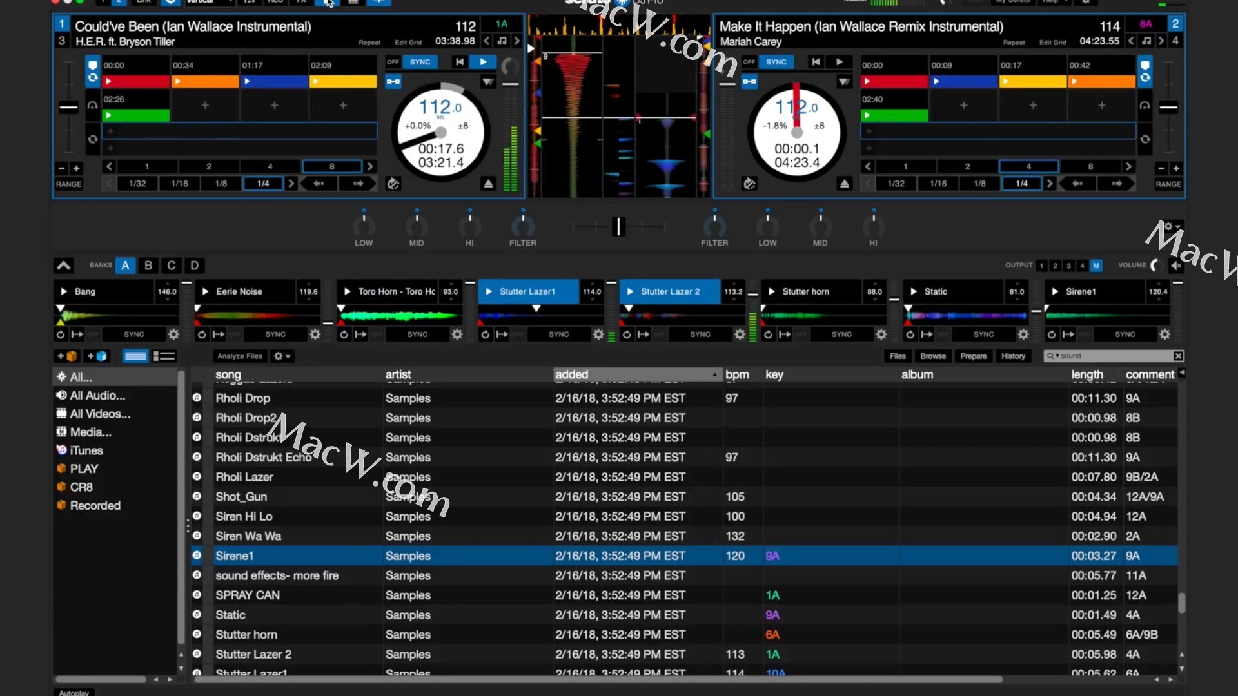Switch to sampler bank D
This screenshot has height=696, width=1238.
point(195,266)
